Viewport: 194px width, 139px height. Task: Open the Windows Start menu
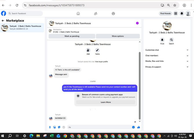pos(3,136)
